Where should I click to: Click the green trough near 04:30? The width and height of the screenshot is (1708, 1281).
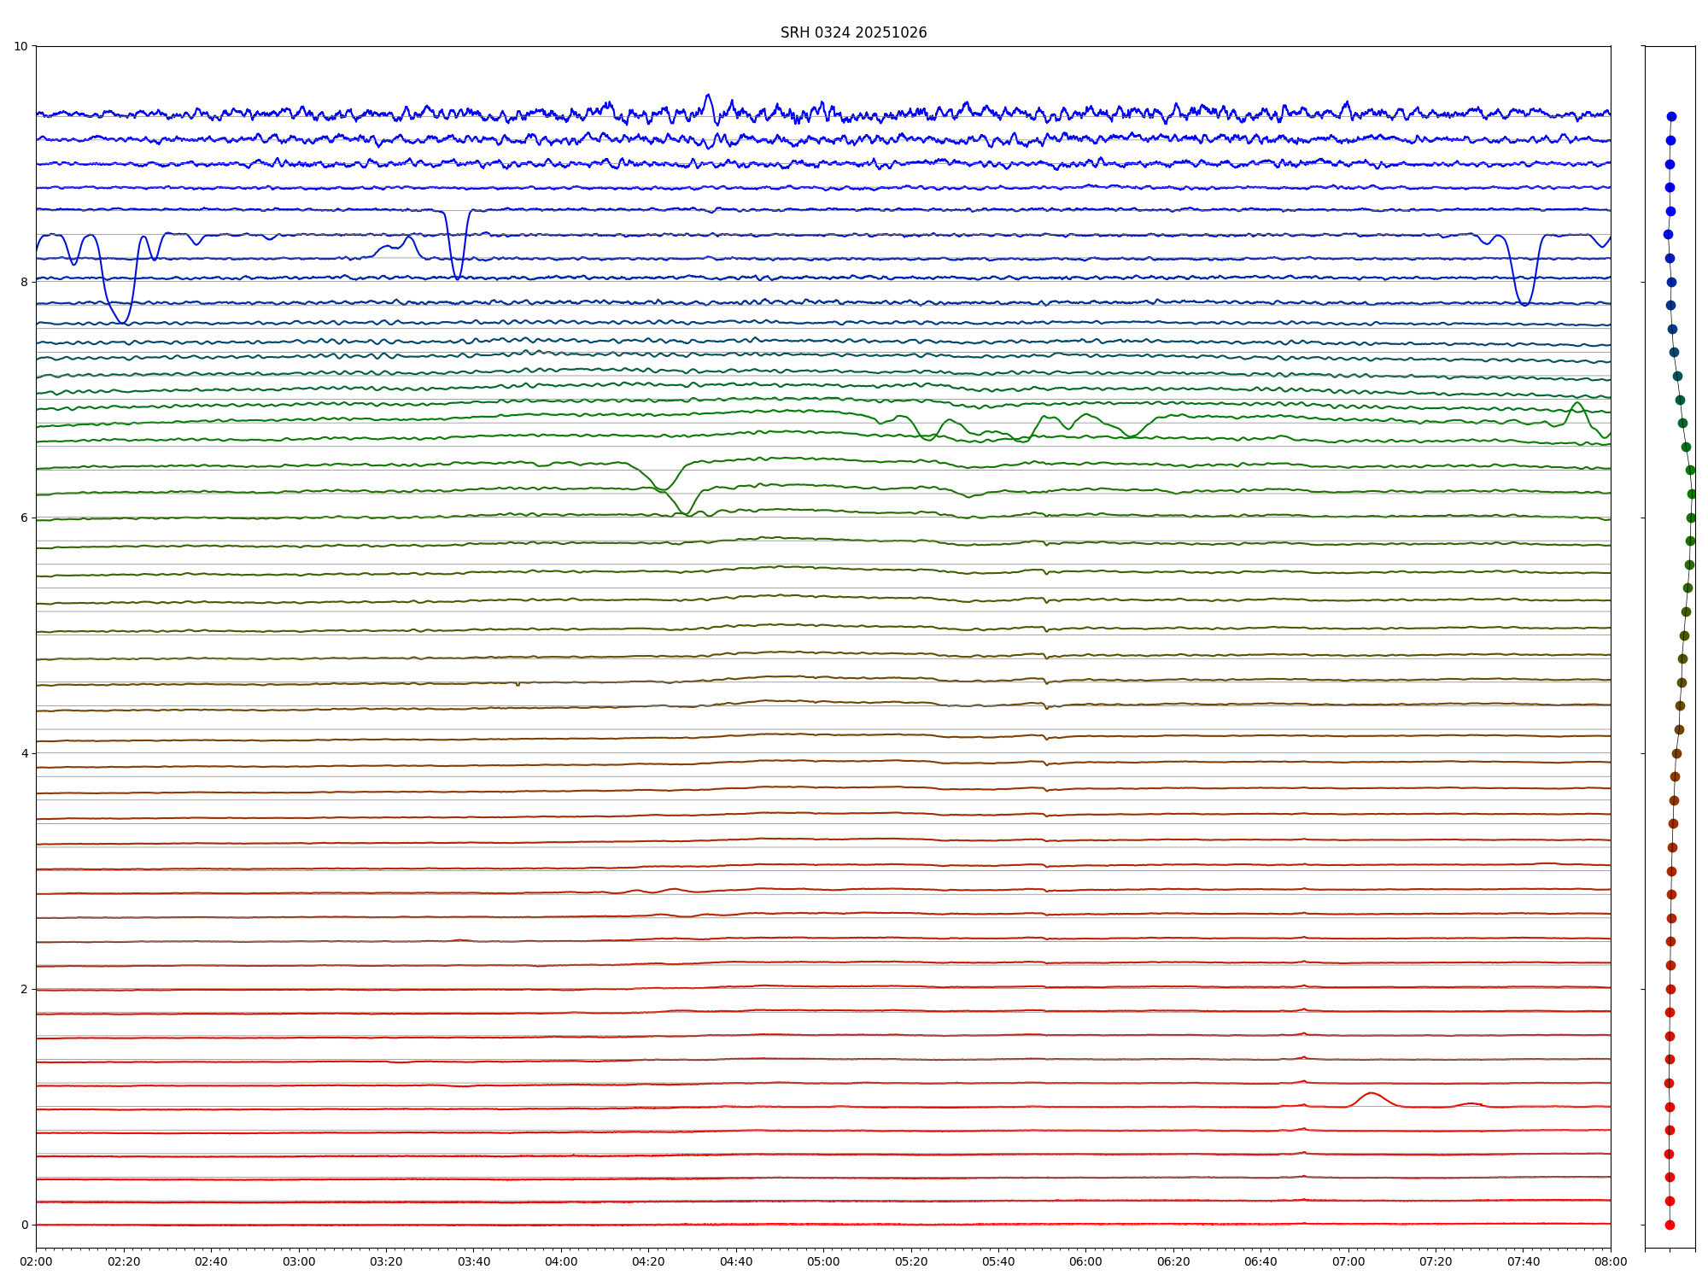click(687, 514)
